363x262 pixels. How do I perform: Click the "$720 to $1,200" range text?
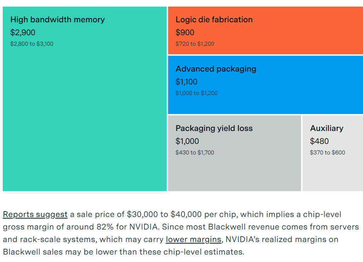195,44
